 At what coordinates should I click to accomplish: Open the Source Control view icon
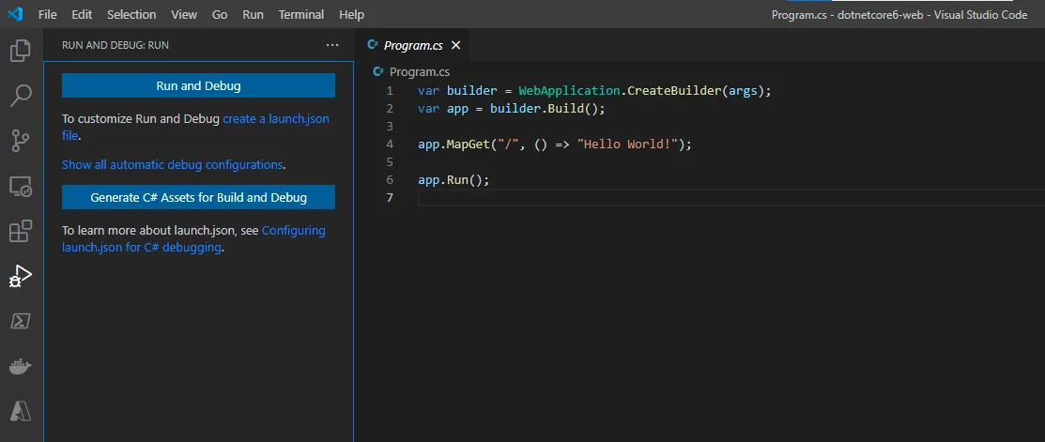coord(21,141)
